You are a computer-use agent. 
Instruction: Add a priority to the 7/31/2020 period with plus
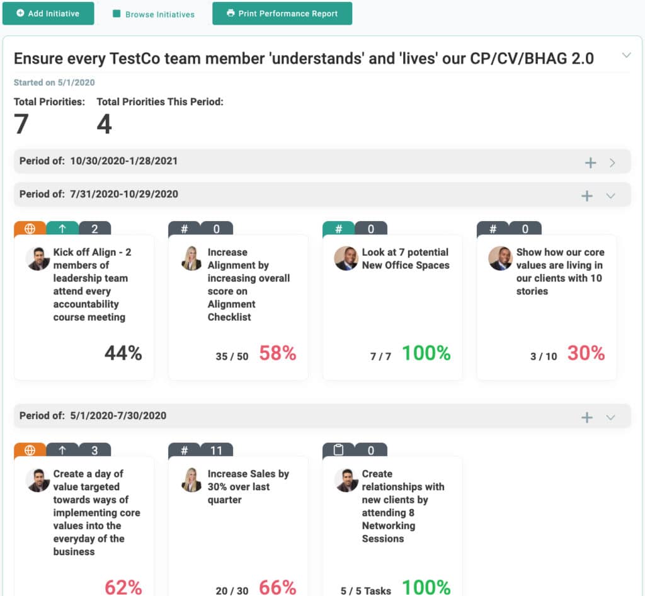click(x=587, y=195)
